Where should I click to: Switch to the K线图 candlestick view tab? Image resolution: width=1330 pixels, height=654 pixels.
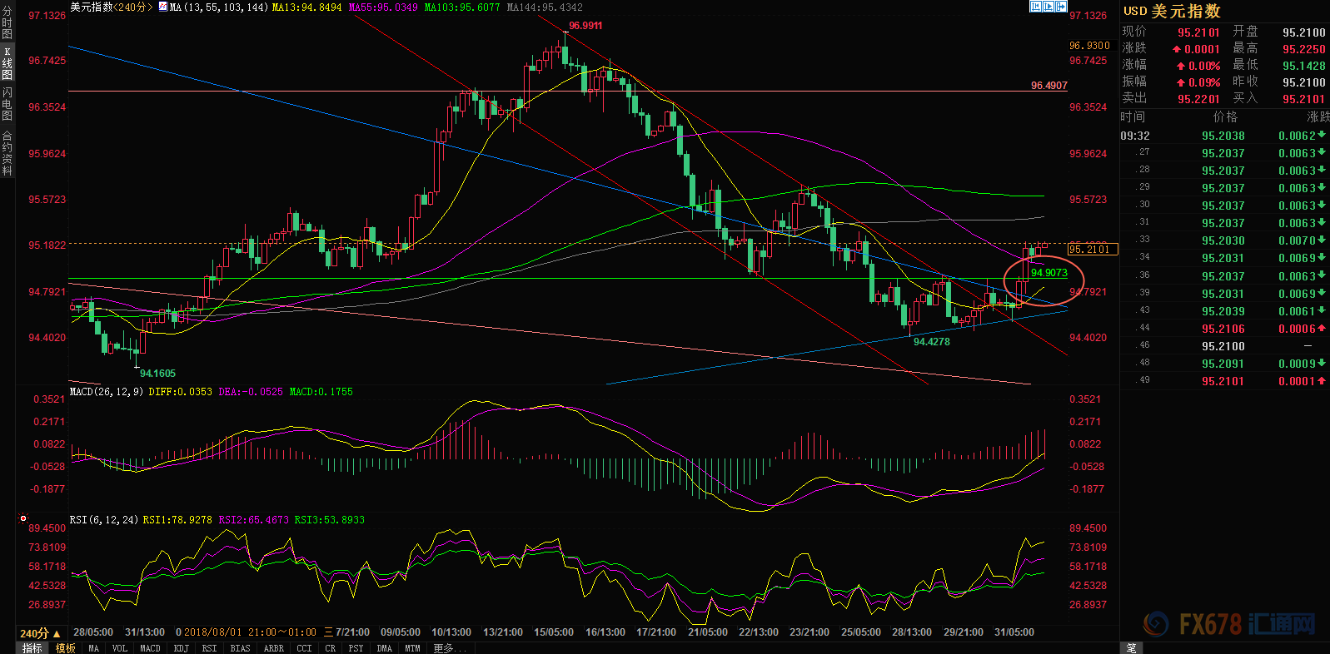coord(7,63)
